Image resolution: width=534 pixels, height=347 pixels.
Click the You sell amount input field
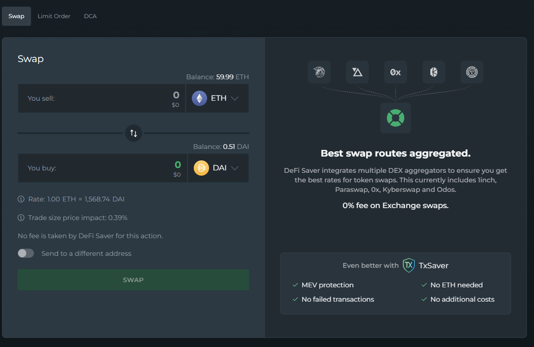pos(119,98)
